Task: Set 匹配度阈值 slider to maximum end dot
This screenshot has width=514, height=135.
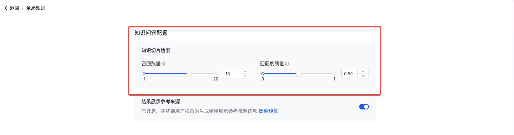Action: pyautogui.click(x=334, y=74)
